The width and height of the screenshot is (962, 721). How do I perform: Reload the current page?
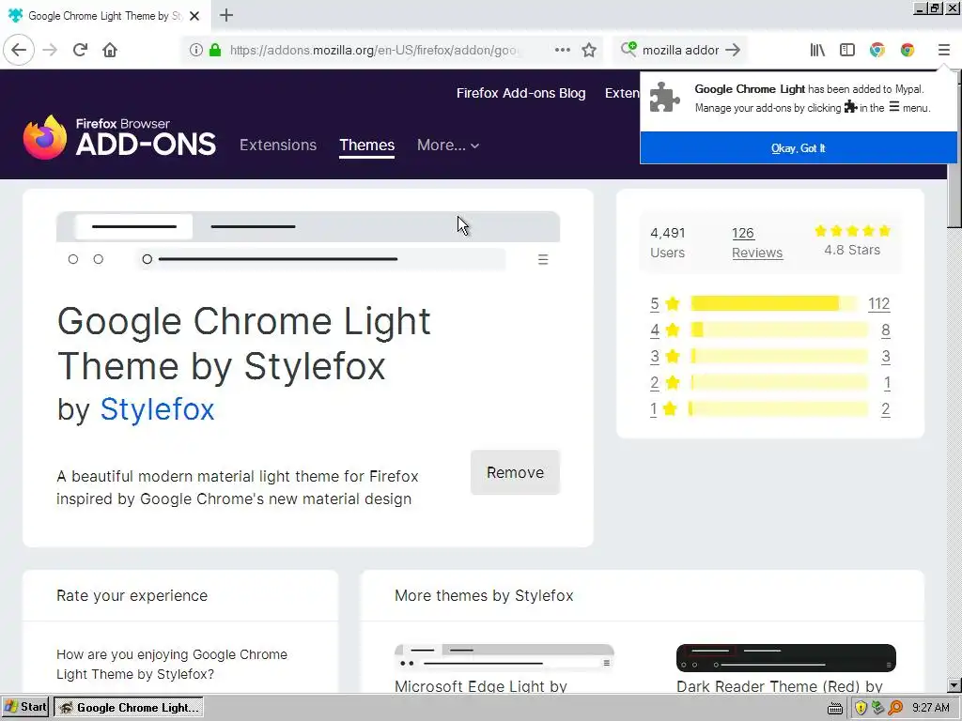[80, 50]
